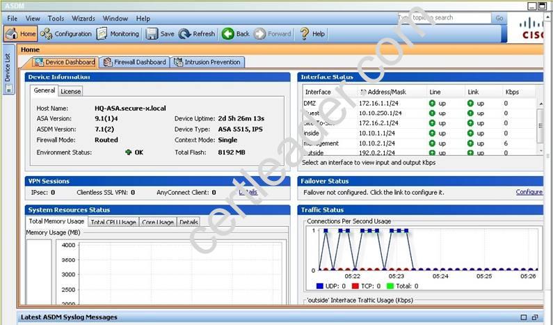Go Back with green arrow icon
The width and height of the screenshot is (553, 325).
point(228,34)
